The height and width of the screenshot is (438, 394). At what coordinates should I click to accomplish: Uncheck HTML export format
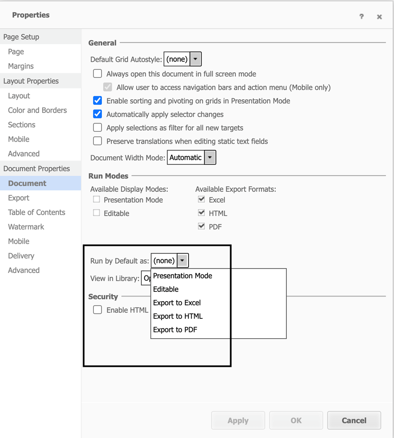(x=201, y=213)
